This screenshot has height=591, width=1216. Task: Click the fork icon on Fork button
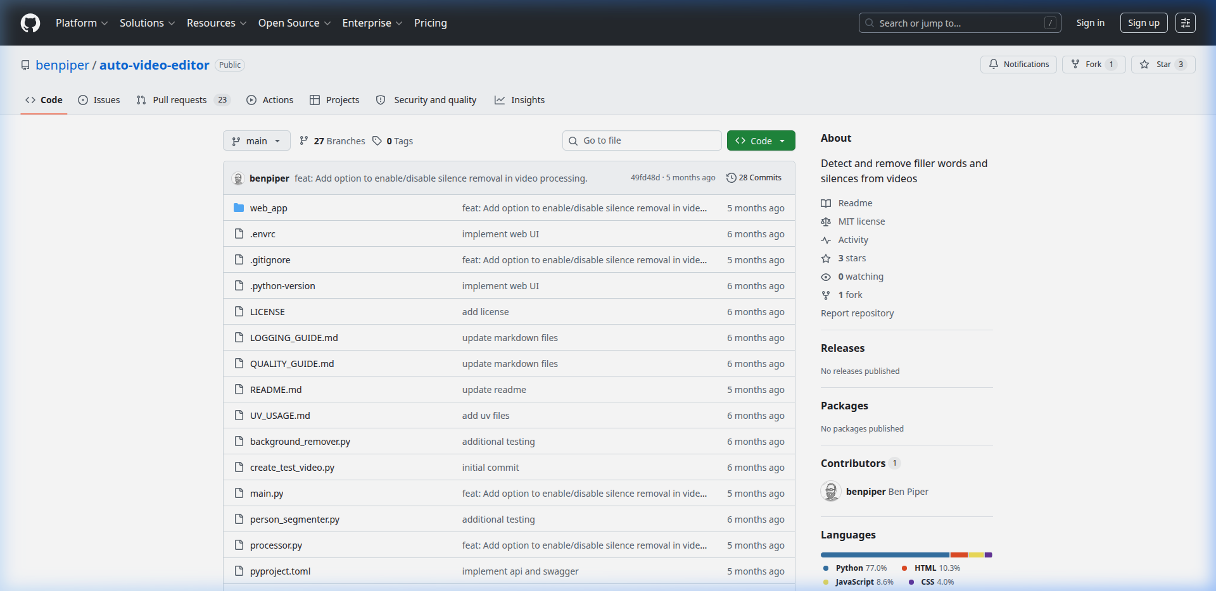pos(1075,64)
